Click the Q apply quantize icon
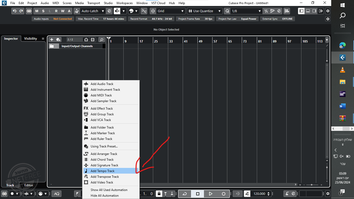This screenshot has width=354, height=199. [227, 11]
